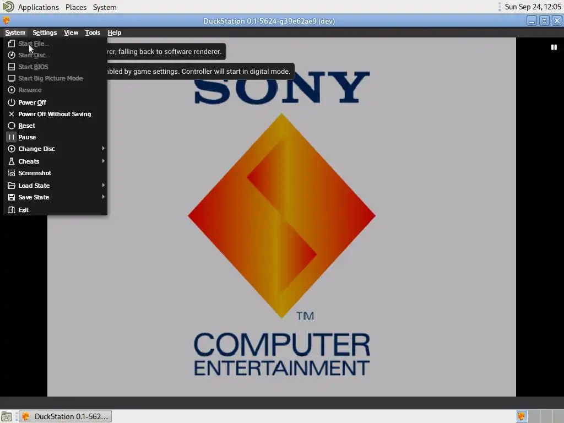Open the Change Disc submenu label
564x423 pixels.
coord(37,149)
